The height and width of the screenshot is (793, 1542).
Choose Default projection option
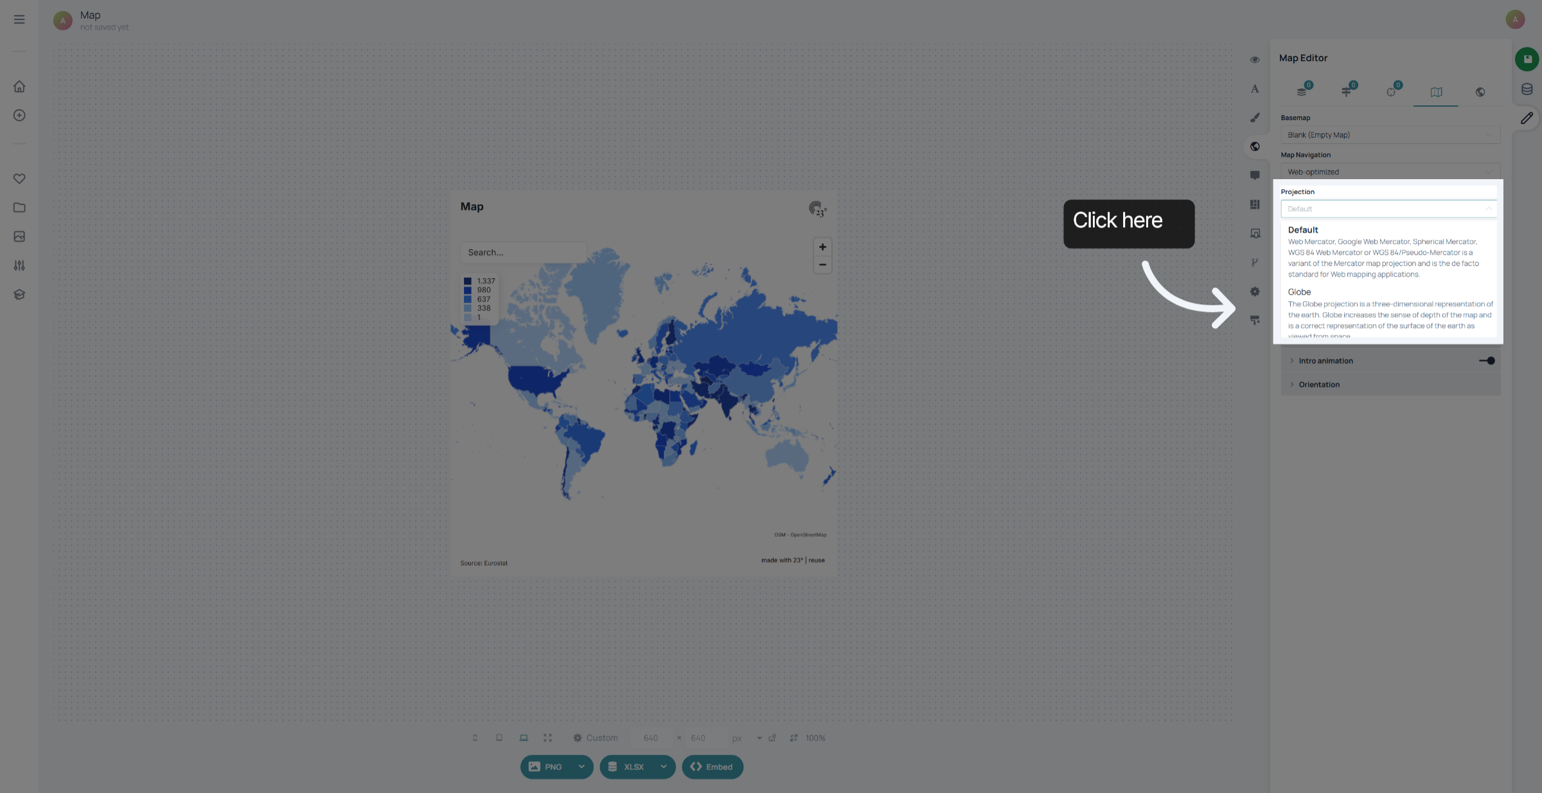(x=1389, y=252)
